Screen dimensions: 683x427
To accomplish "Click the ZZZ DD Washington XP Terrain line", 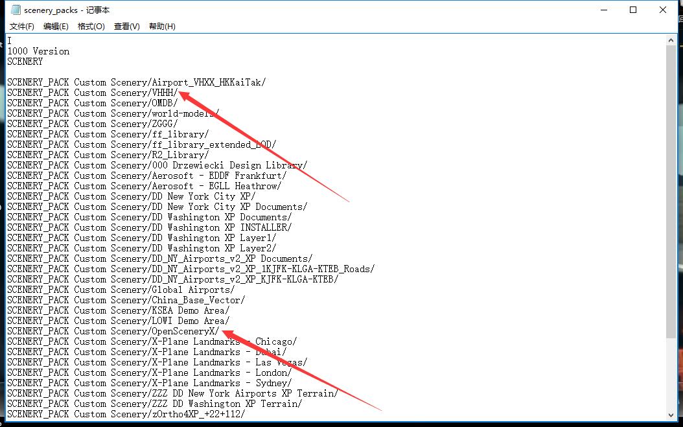I will click(155, 404).
